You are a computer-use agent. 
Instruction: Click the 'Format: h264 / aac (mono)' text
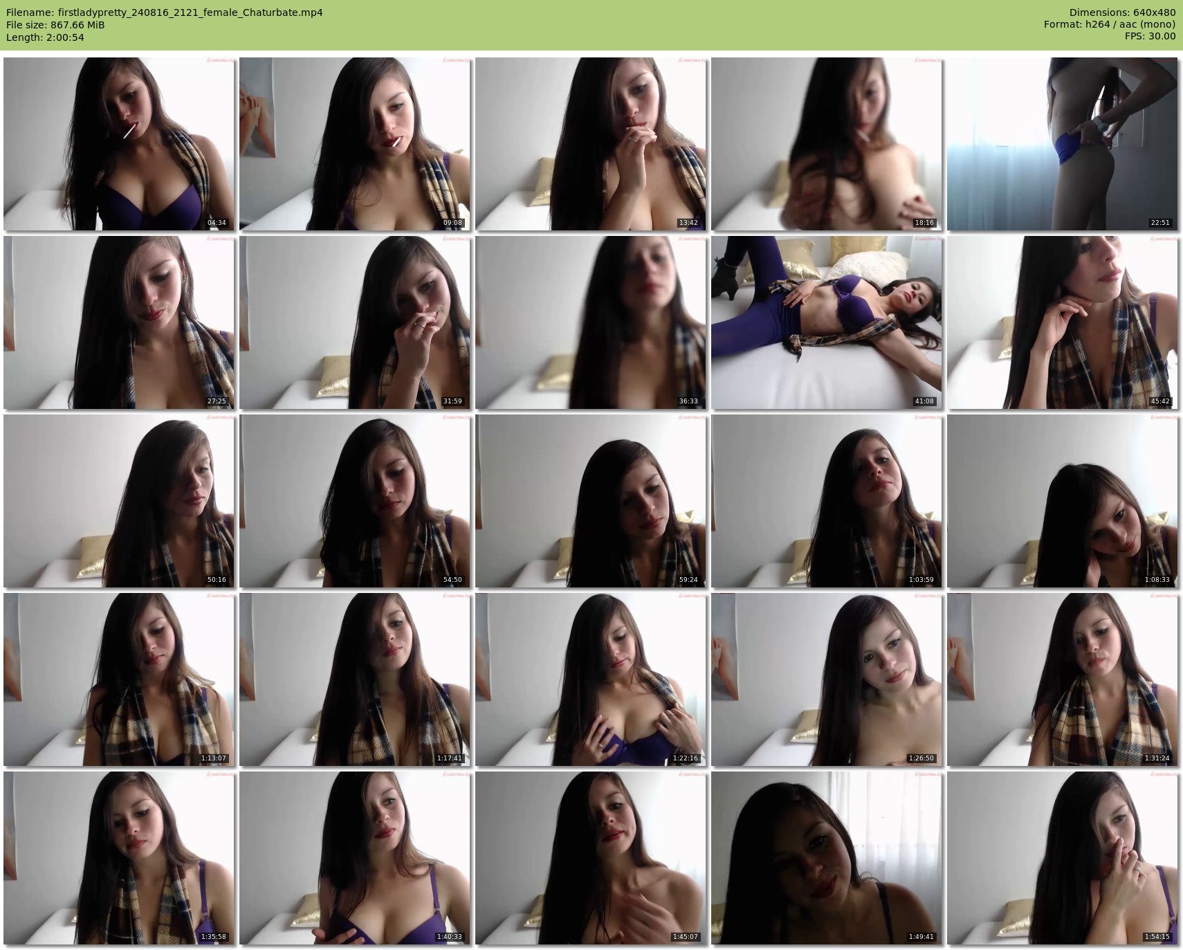1110,25
